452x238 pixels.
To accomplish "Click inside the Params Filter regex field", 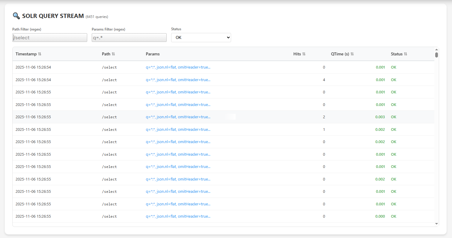I will pyautogui.click(x=129, y=37).
